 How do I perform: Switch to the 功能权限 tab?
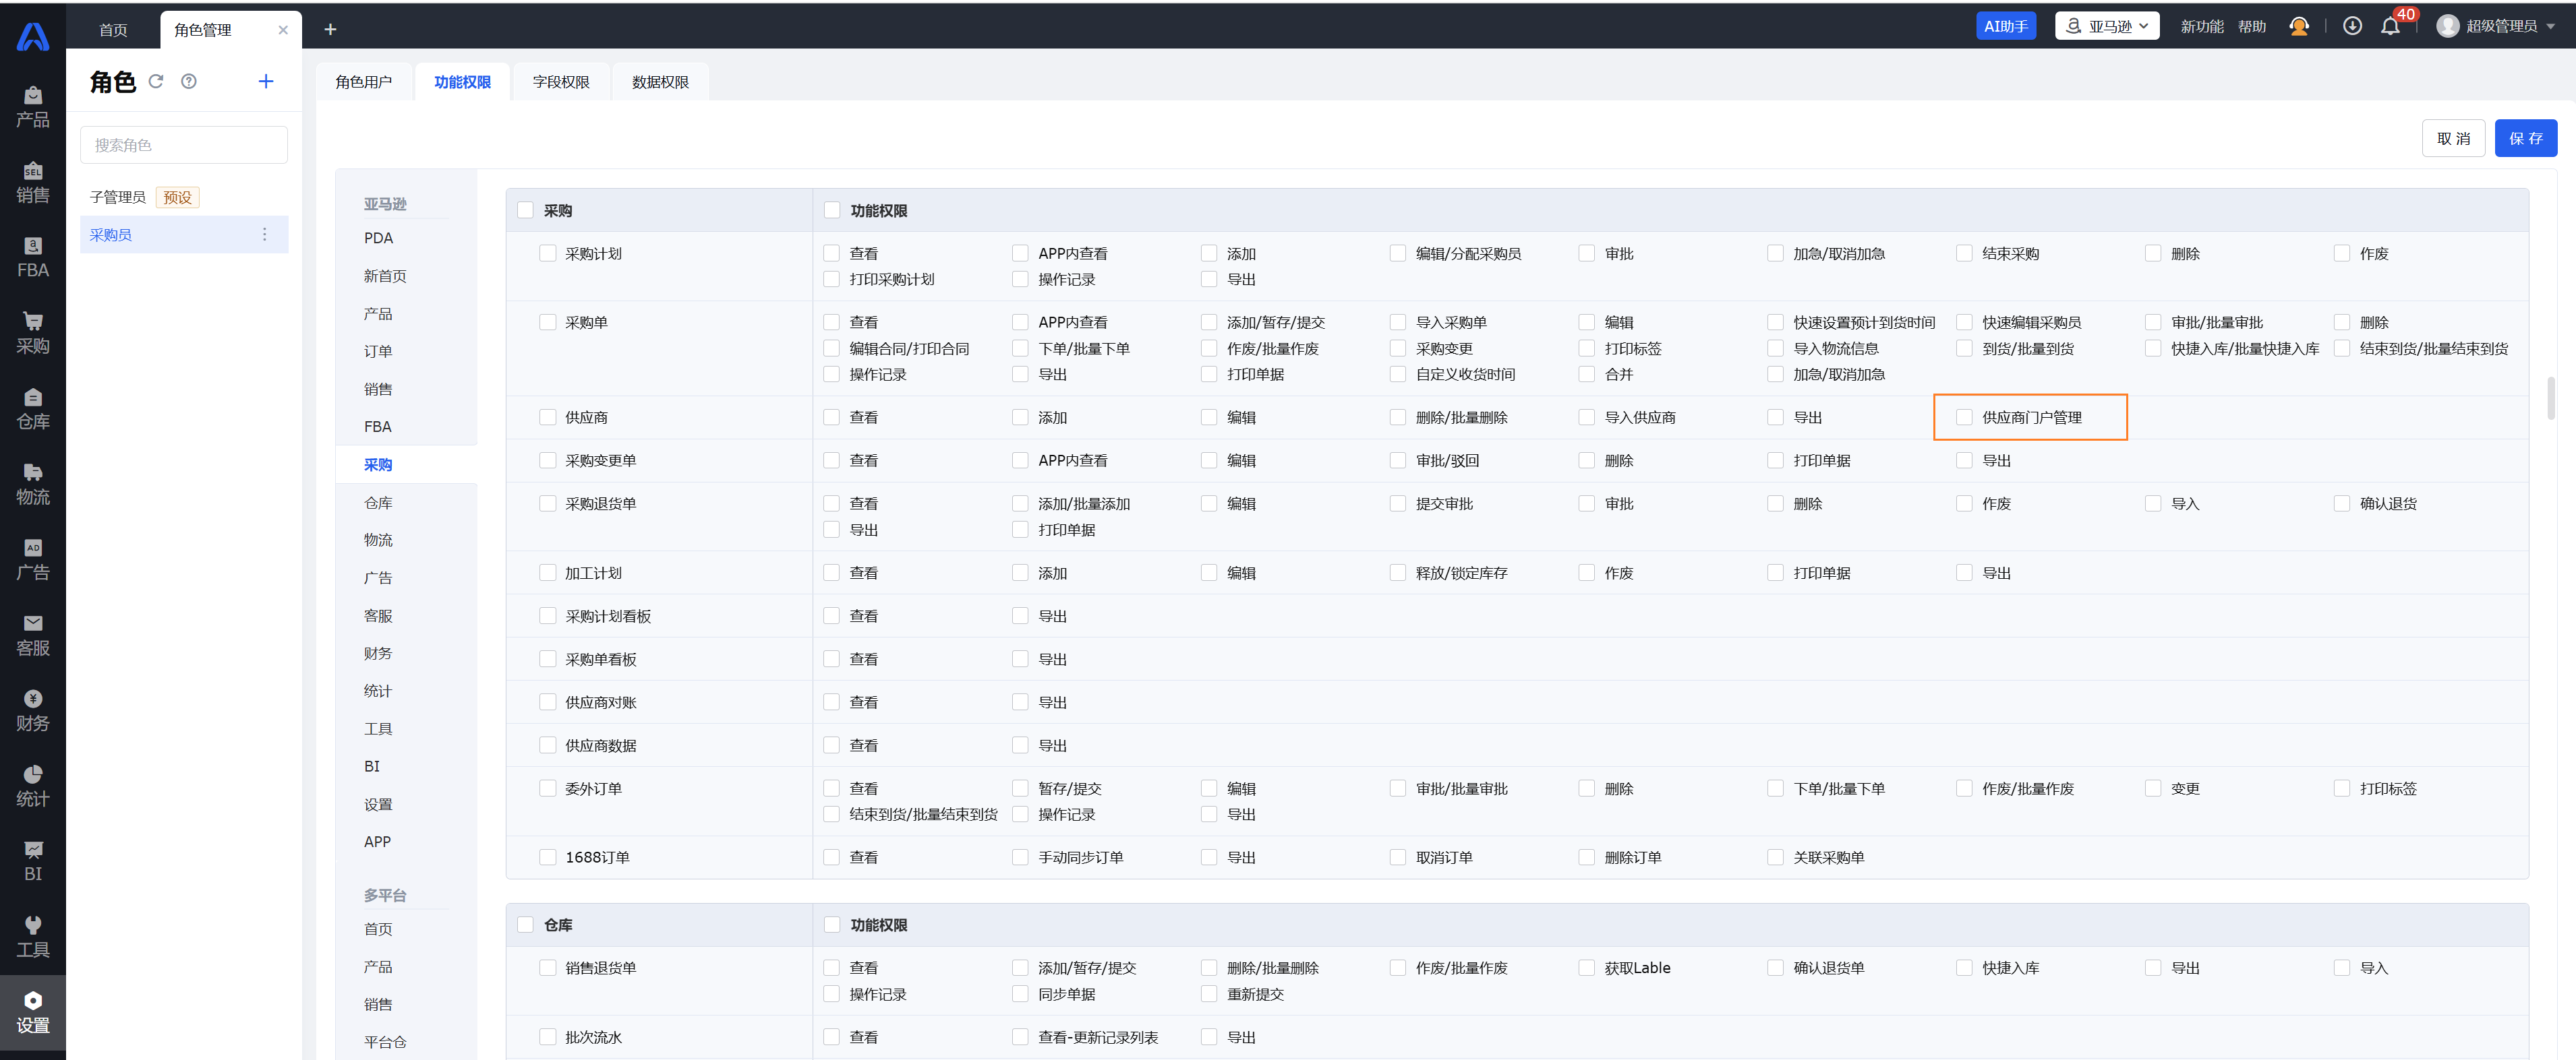[x=462, y=82]
